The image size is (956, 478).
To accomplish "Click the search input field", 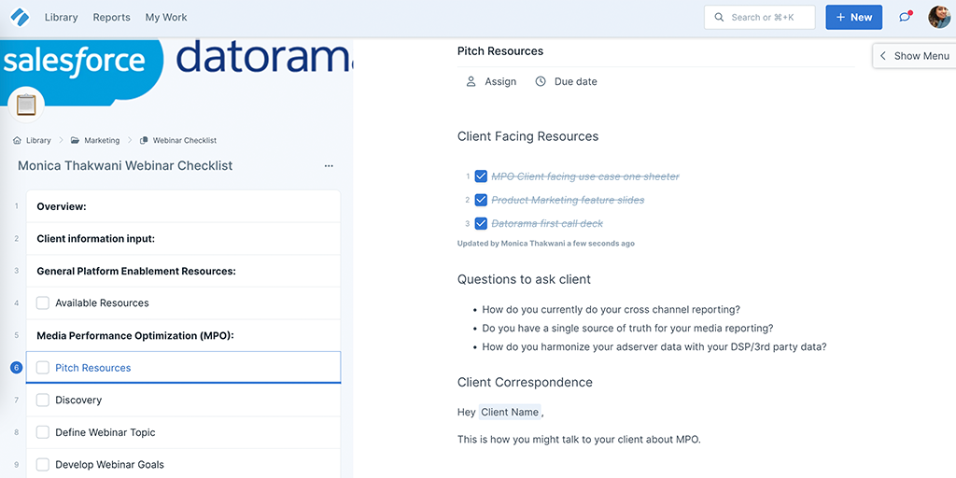I will [x=760, y=17].
